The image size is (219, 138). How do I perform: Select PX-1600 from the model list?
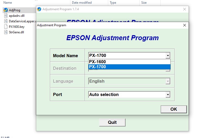pos(129,62)
